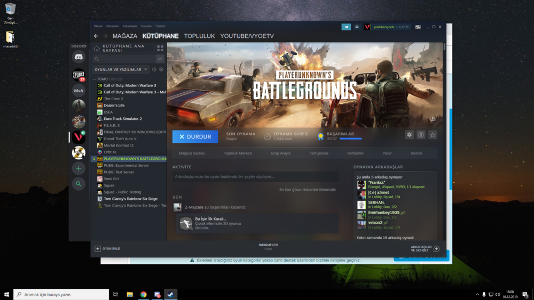Click achievements progress bar 37/37
Screen dimensions: 534x300
point(350,139)
